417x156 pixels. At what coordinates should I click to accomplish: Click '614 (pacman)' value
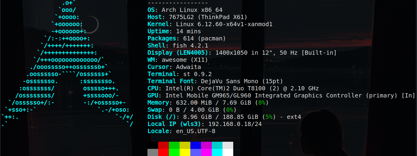(x=205, y=38)
